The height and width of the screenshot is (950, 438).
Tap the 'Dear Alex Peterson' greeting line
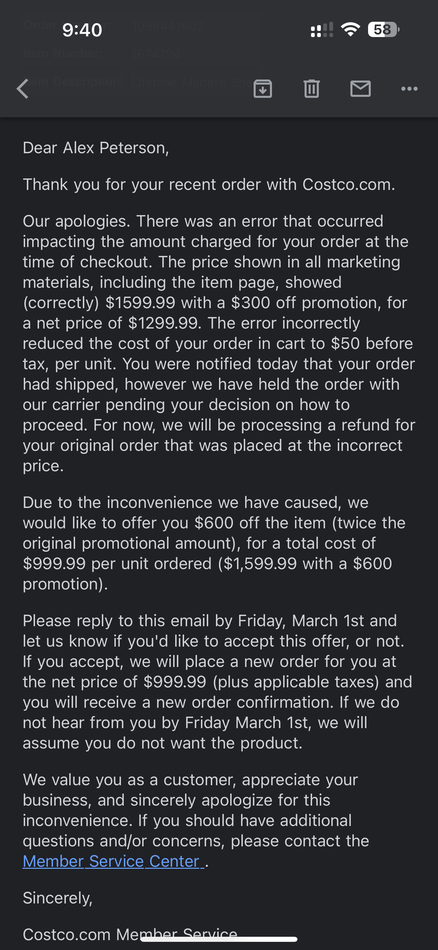[96, 147]
